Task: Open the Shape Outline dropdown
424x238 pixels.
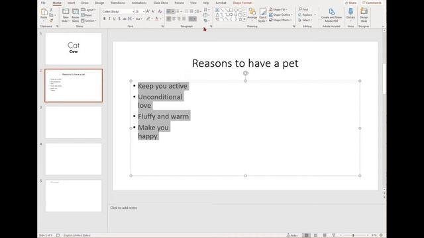Action: [280, 15]
